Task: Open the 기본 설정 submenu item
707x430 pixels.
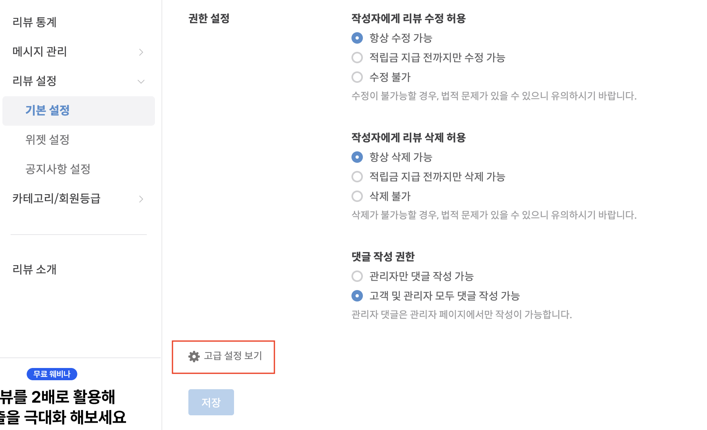Action: pyautogui.click(x=47, y=111)
